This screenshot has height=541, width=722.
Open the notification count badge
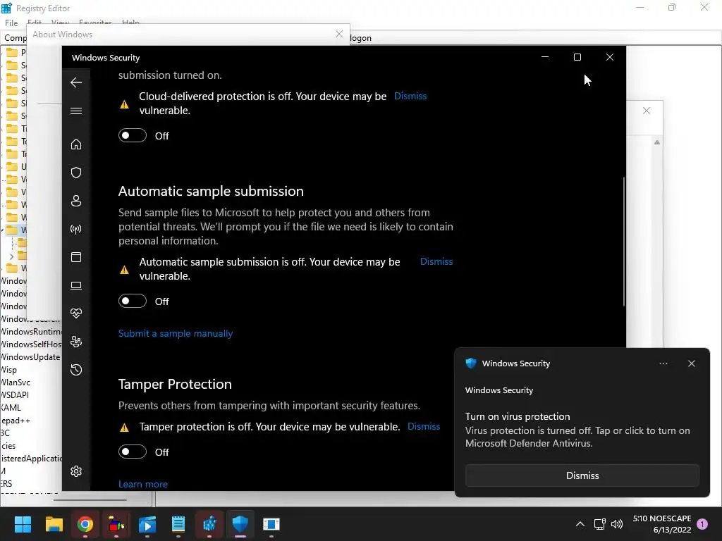point(702,523)
